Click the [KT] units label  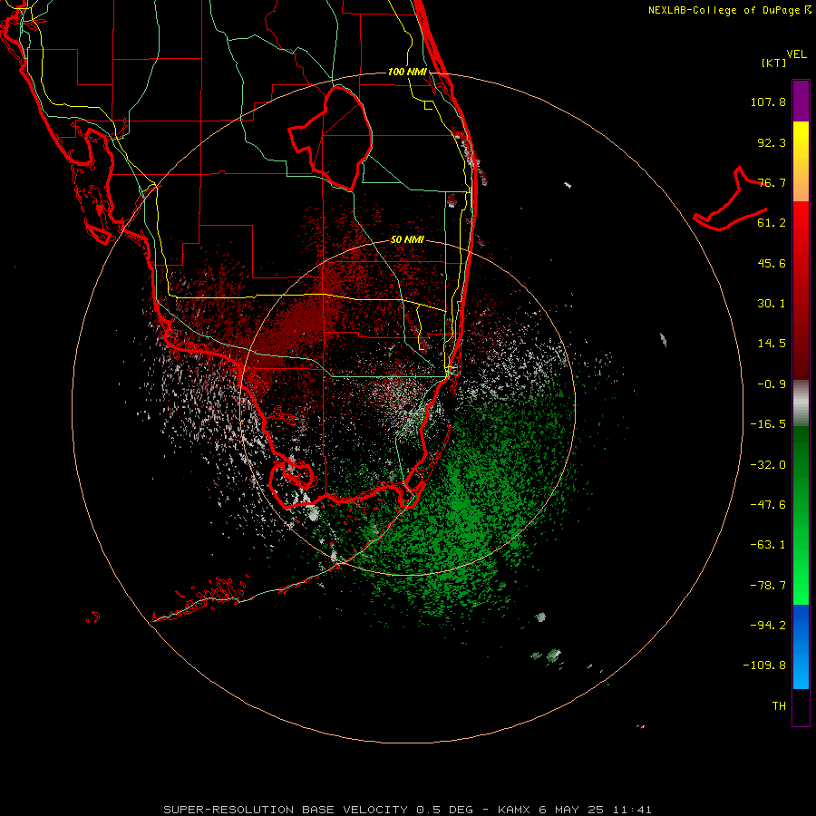774,63
